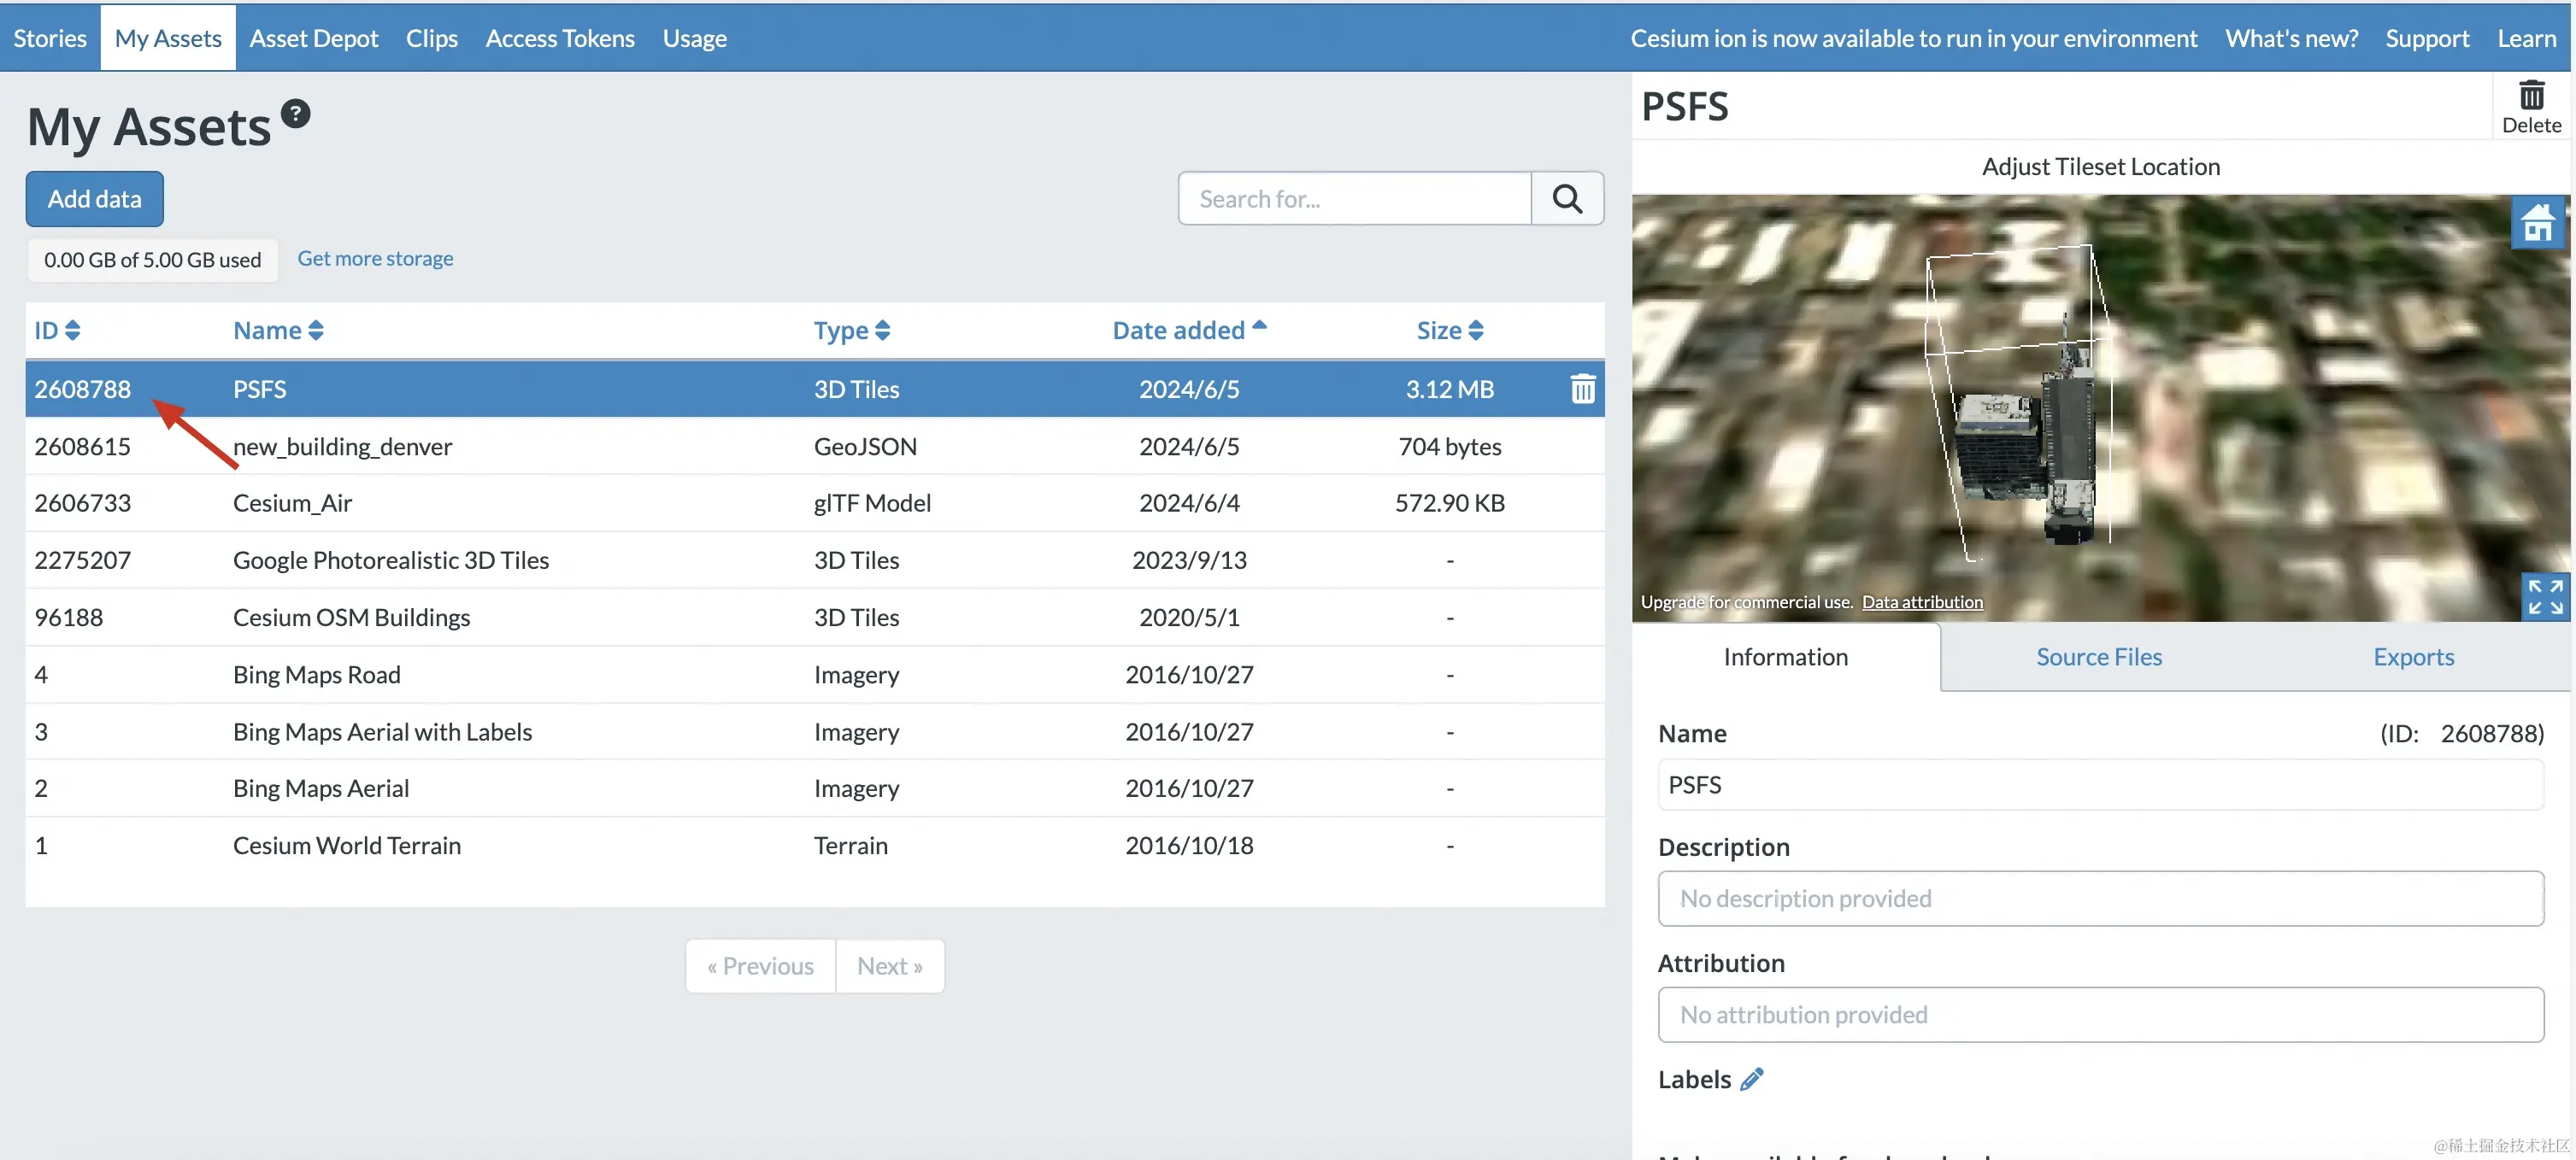Click the Add data button
Screen dimensions: 2576x1160
(x=95, y=199)
